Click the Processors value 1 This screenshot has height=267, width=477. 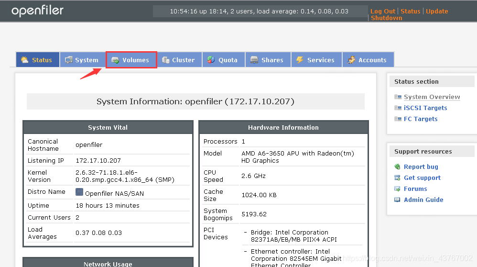coord(243,141)
